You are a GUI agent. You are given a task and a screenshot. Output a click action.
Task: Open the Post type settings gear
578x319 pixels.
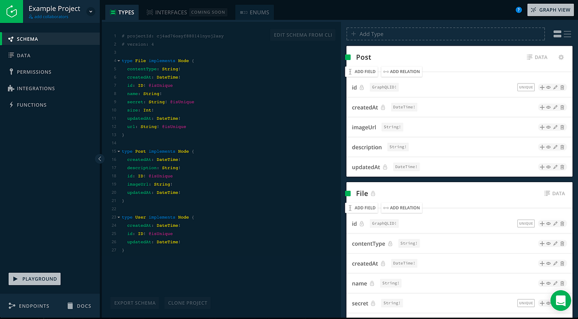(x=561, y=57)
